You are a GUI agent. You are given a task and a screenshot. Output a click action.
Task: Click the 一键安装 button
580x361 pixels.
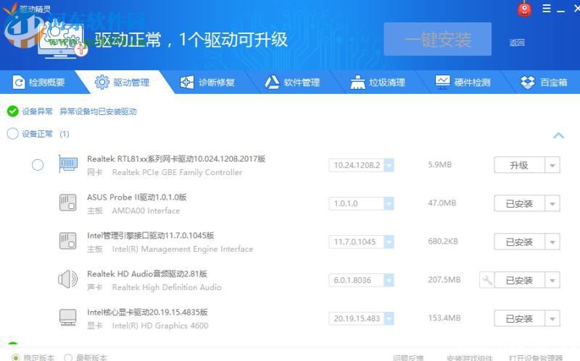438,39
